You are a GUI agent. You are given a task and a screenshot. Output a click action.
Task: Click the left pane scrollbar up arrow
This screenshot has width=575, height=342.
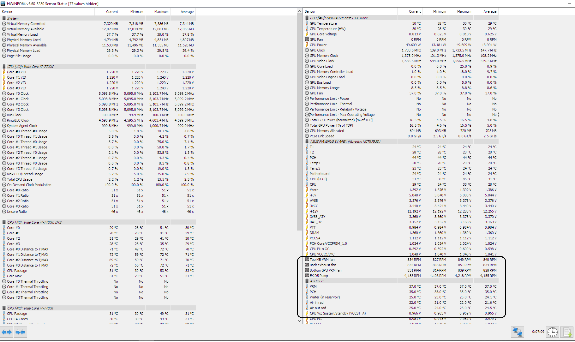pyautogui.click(x=300, y=11)
